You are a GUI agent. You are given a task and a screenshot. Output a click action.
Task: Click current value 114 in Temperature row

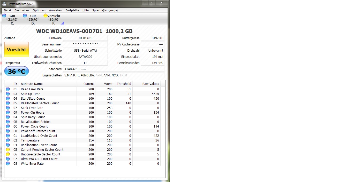(91, 140)
